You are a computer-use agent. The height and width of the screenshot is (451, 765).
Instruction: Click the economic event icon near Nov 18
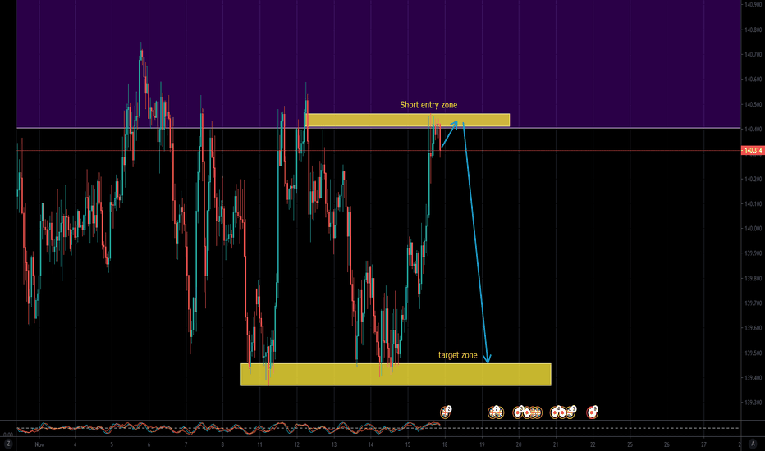[447, 411]
